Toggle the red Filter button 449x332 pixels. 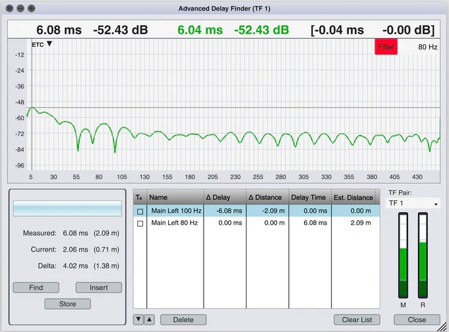pos(386,47)
